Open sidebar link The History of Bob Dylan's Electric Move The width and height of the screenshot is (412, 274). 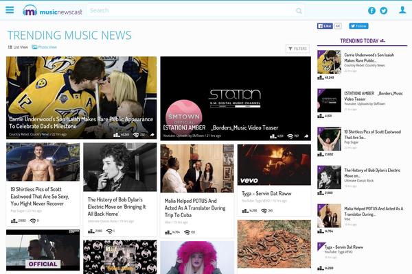coord(372,173)
